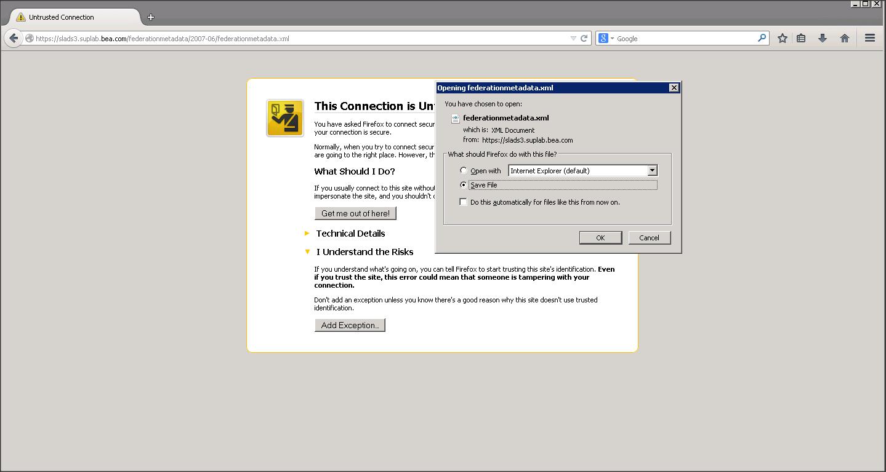Open a new tab with the plus button

151,17
